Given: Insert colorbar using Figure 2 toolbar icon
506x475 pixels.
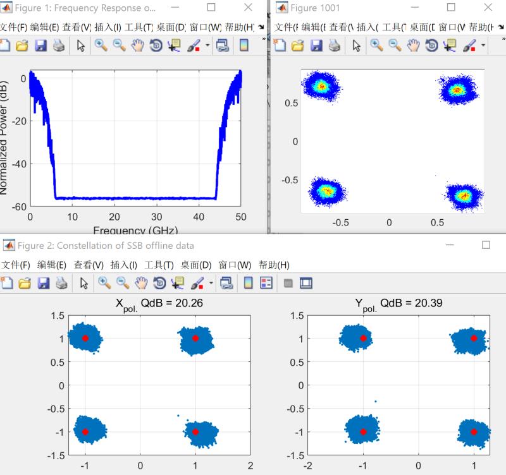Looking at the screenshot, I should [247, 284].
